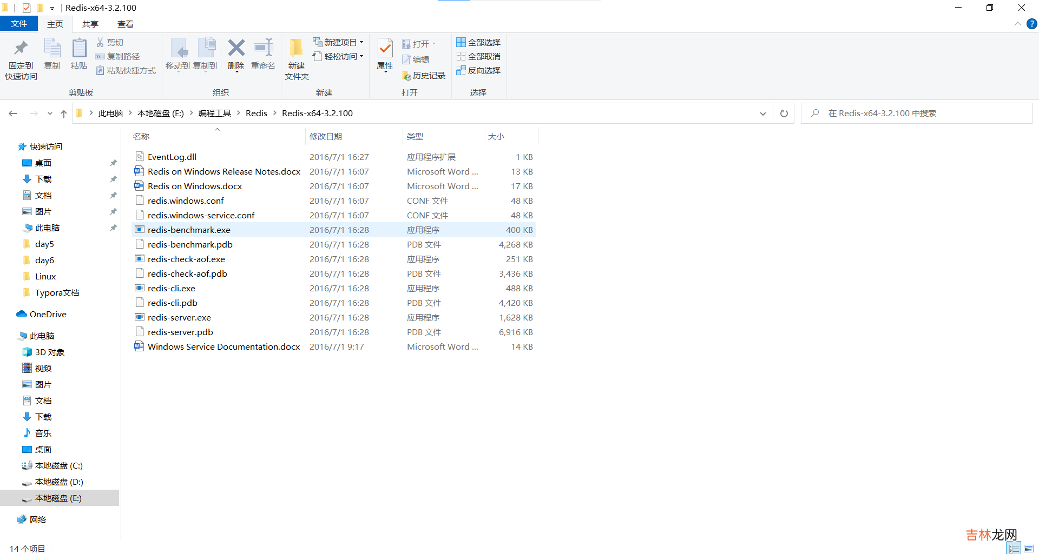Viewport: 1039px width, 554px height.
Task: Switch to the Home (主页) ribbon tab
Action: point(55,24)
